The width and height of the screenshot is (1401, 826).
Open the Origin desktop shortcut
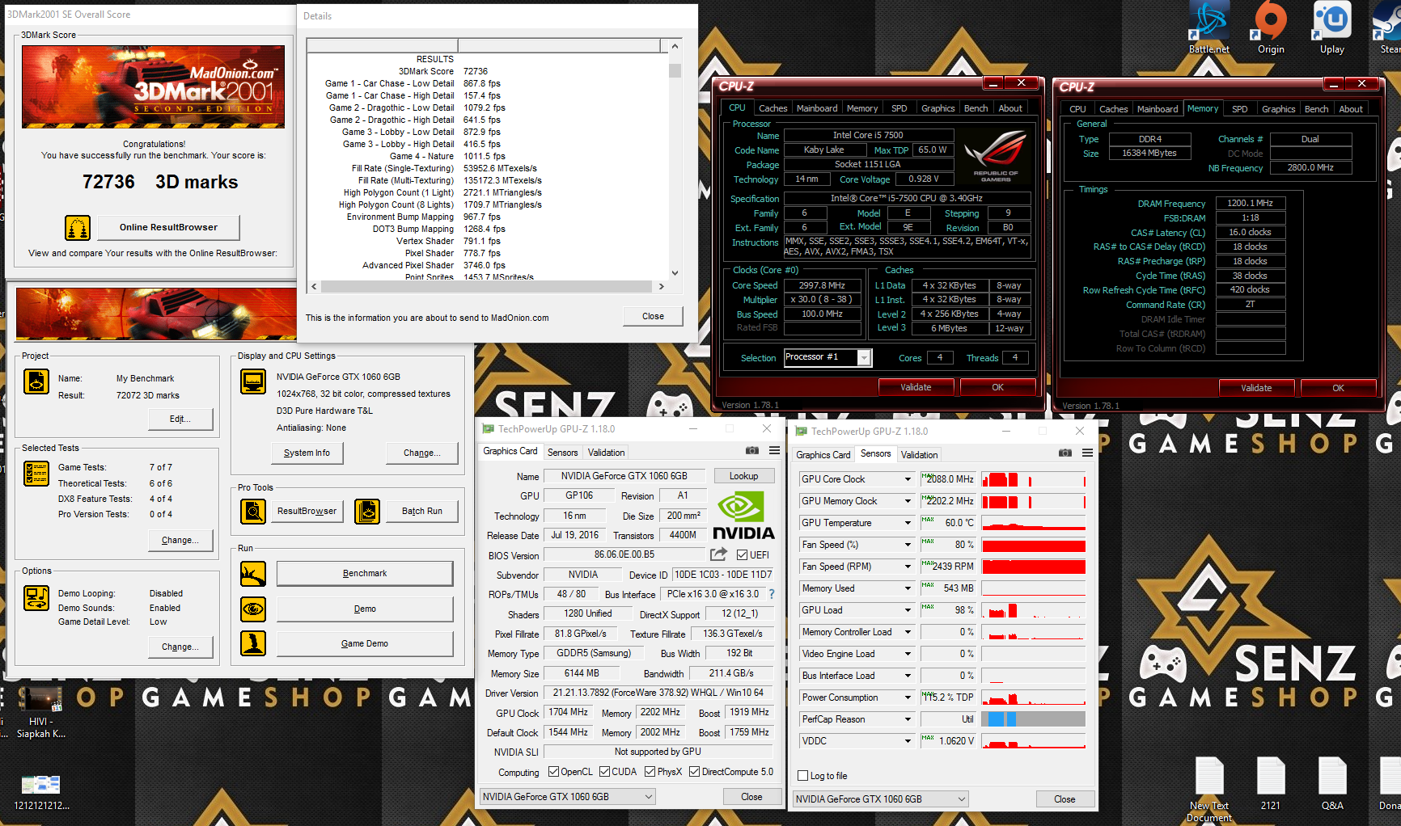tap(1271, 29)
